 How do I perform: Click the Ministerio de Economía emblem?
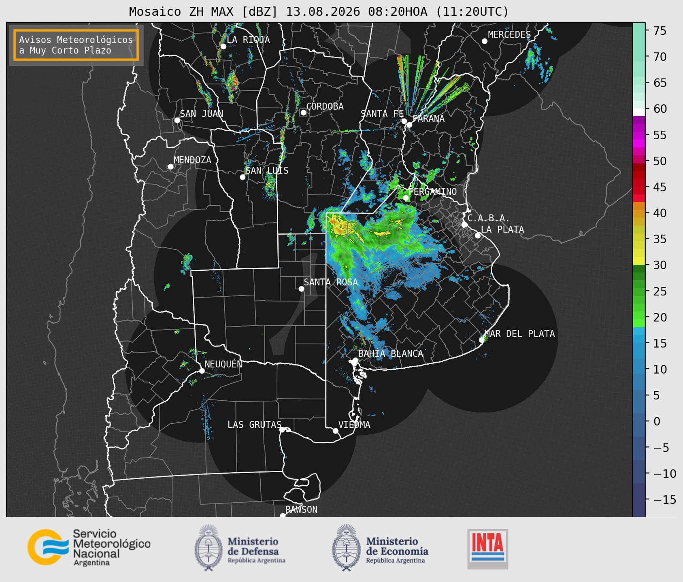[x=346, y=548]
